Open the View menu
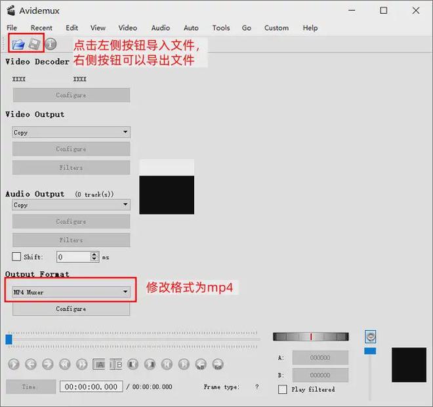 98,28
